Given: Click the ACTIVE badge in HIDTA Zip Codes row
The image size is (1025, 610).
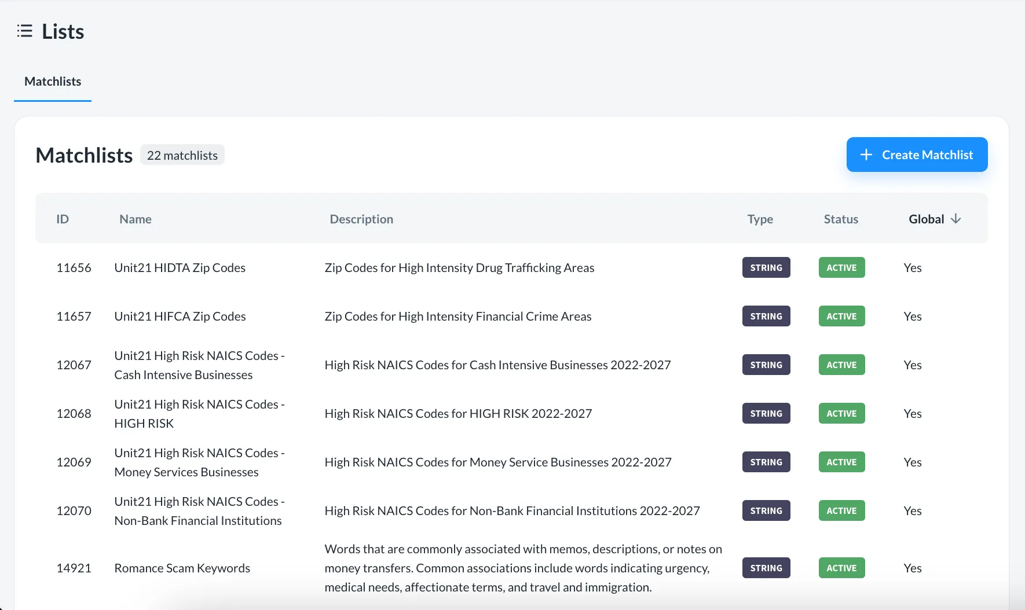Looking at the screenshot, I should [x=841, y=267].
